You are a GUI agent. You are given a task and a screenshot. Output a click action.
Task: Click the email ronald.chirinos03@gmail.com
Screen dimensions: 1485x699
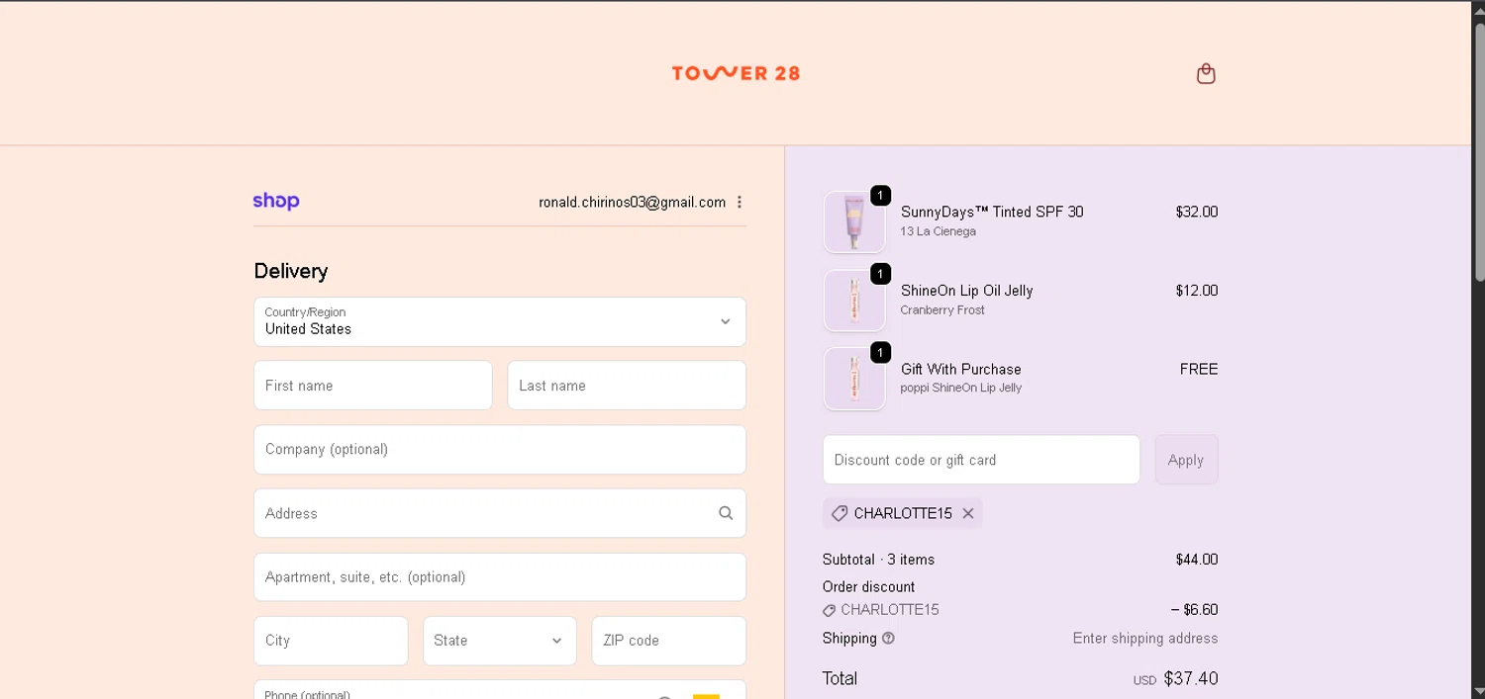(x=633, y=202)
